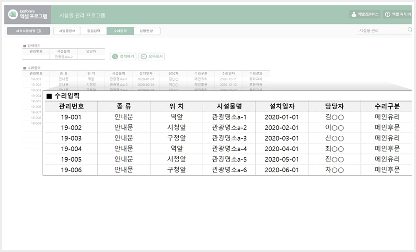Select the 수리입력 tab

pos(120,31)
